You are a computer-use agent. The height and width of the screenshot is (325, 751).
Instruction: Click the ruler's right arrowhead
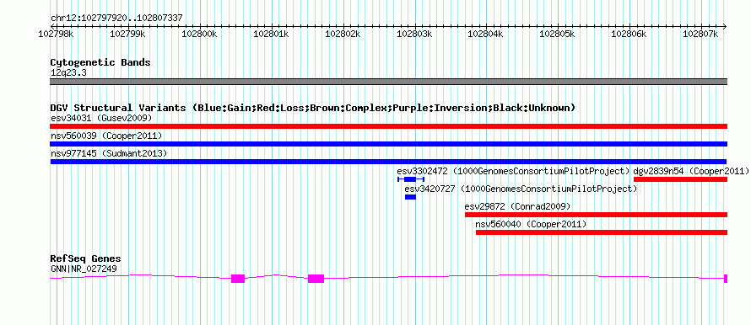pos(725,26)
